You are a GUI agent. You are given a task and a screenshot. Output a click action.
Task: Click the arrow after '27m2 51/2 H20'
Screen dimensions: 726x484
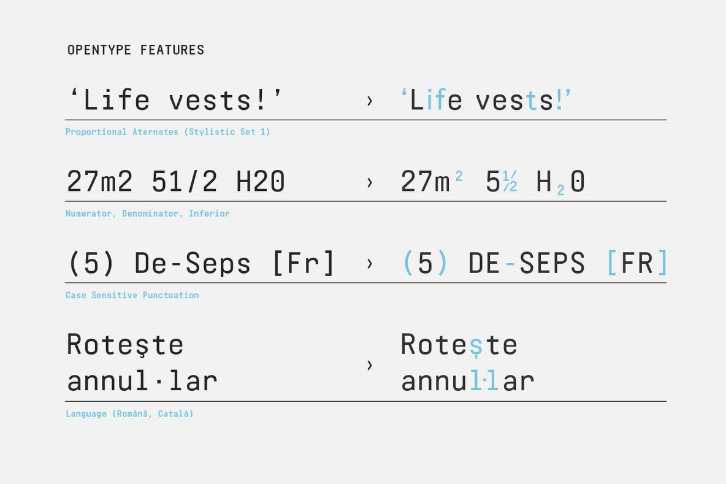369,183
